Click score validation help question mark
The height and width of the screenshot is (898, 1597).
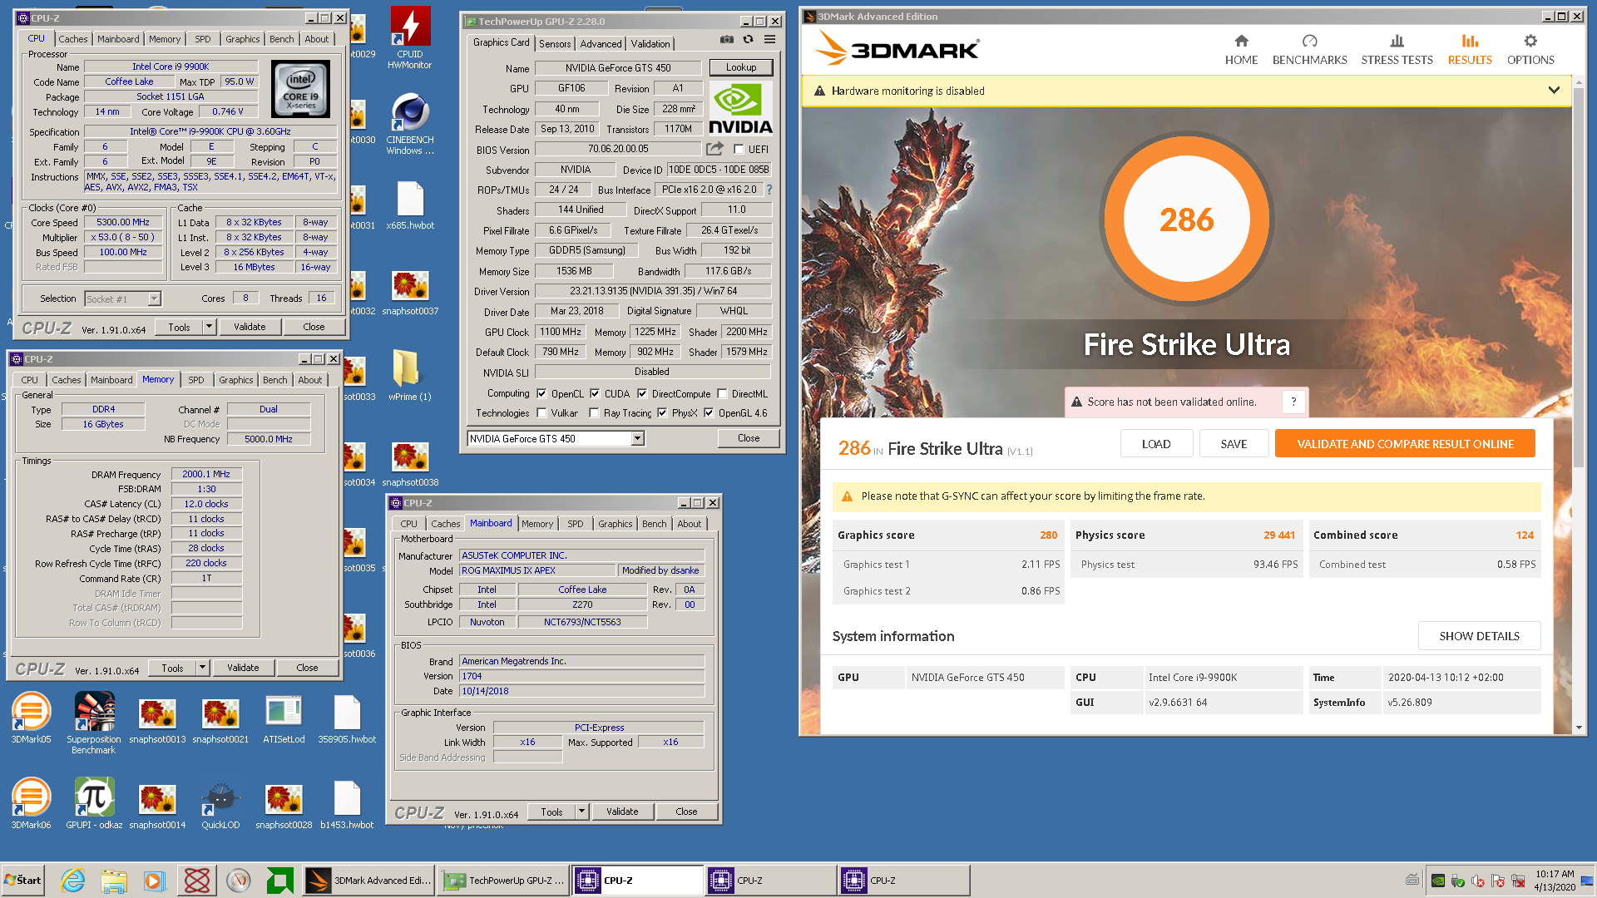(x=1293, y=402)
